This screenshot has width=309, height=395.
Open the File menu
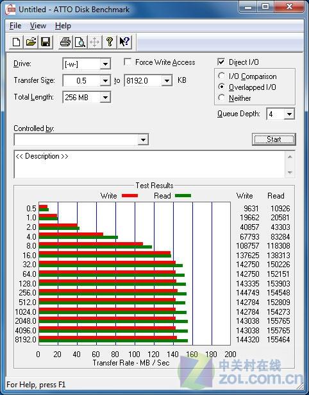(x=15, y=26)
